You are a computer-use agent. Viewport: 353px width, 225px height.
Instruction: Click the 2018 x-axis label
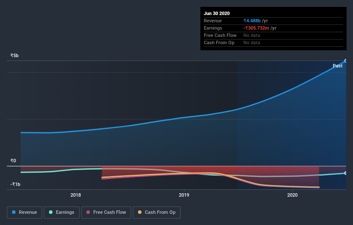tap(76, 195)
